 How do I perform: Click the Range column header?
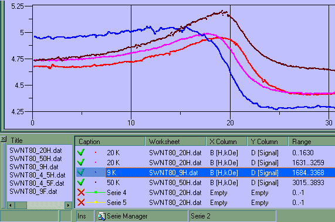[x=312, y=142]
